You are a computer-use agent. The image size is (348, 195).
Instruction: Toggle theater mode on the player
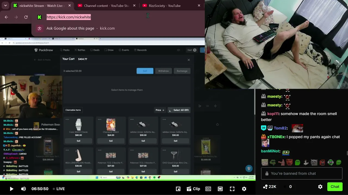[x=220, y=189]
